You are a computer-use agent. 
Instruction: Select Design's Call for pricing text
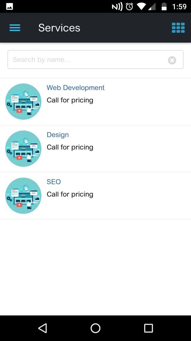point(70,147)
